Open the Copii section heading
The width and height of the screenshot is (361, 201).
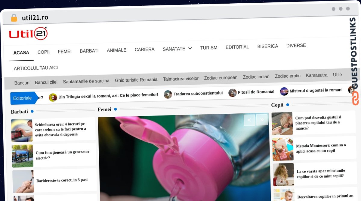277,105
